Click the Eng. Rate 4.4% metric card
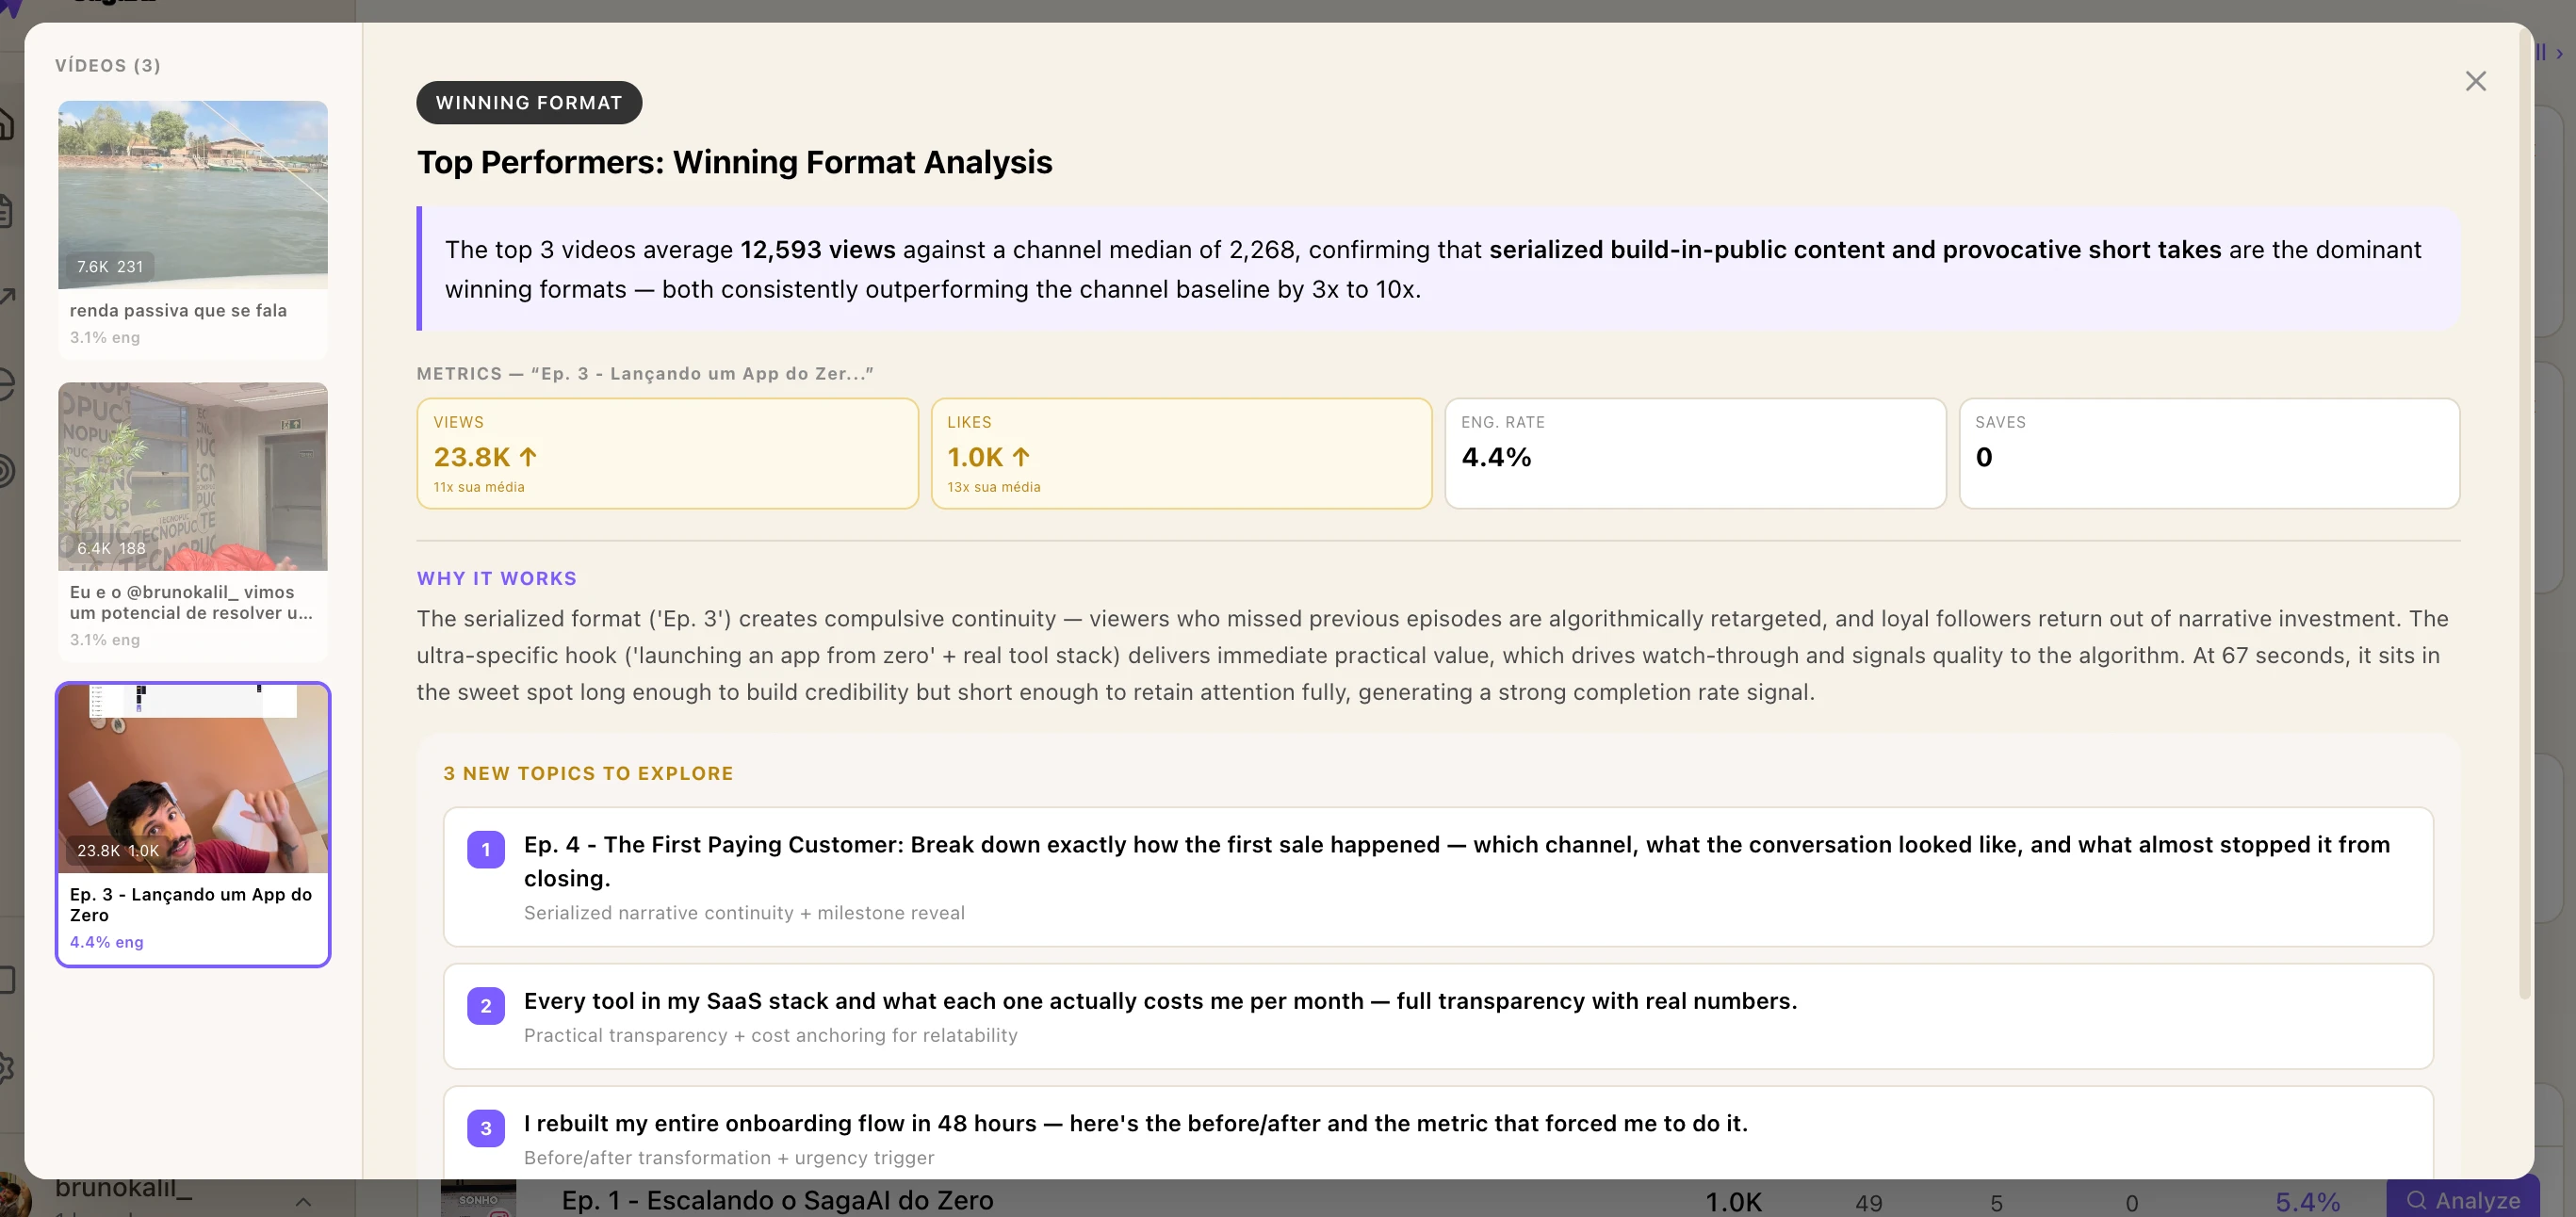The width and height of the screenshot is (2576, 1217). tap(1694, 453)
